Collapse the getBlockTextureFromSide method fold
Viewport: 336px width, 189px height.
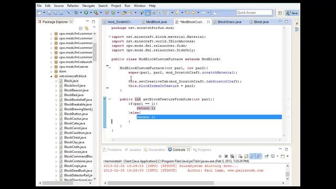tap(110, 99)
